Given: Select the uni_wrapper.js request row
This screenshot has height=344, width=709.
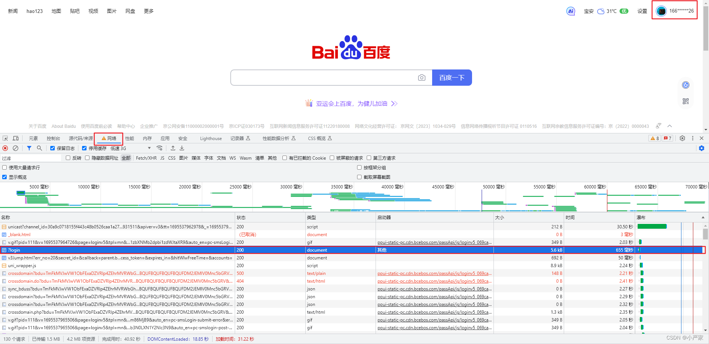Looking at the screenshot, I should click(x=351, y=265).
